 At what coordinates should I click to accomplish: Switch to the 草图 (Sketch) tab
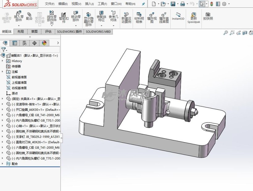tap(34, 31)
